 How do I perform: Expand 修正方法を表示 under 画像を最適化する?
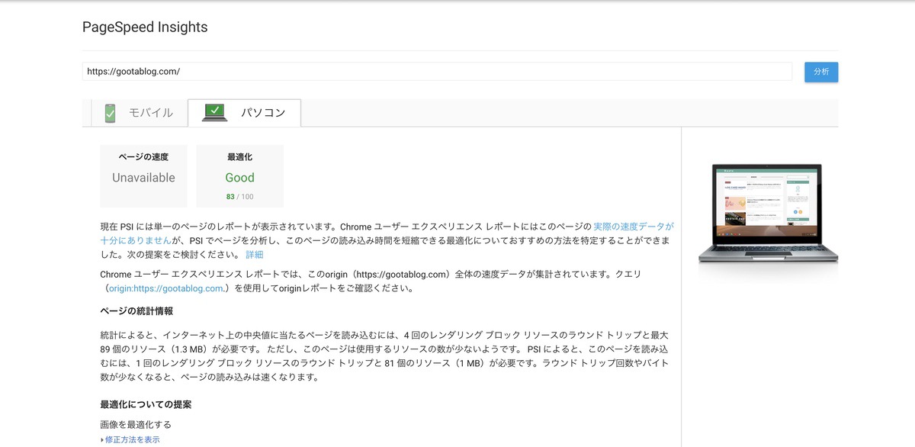130,440
